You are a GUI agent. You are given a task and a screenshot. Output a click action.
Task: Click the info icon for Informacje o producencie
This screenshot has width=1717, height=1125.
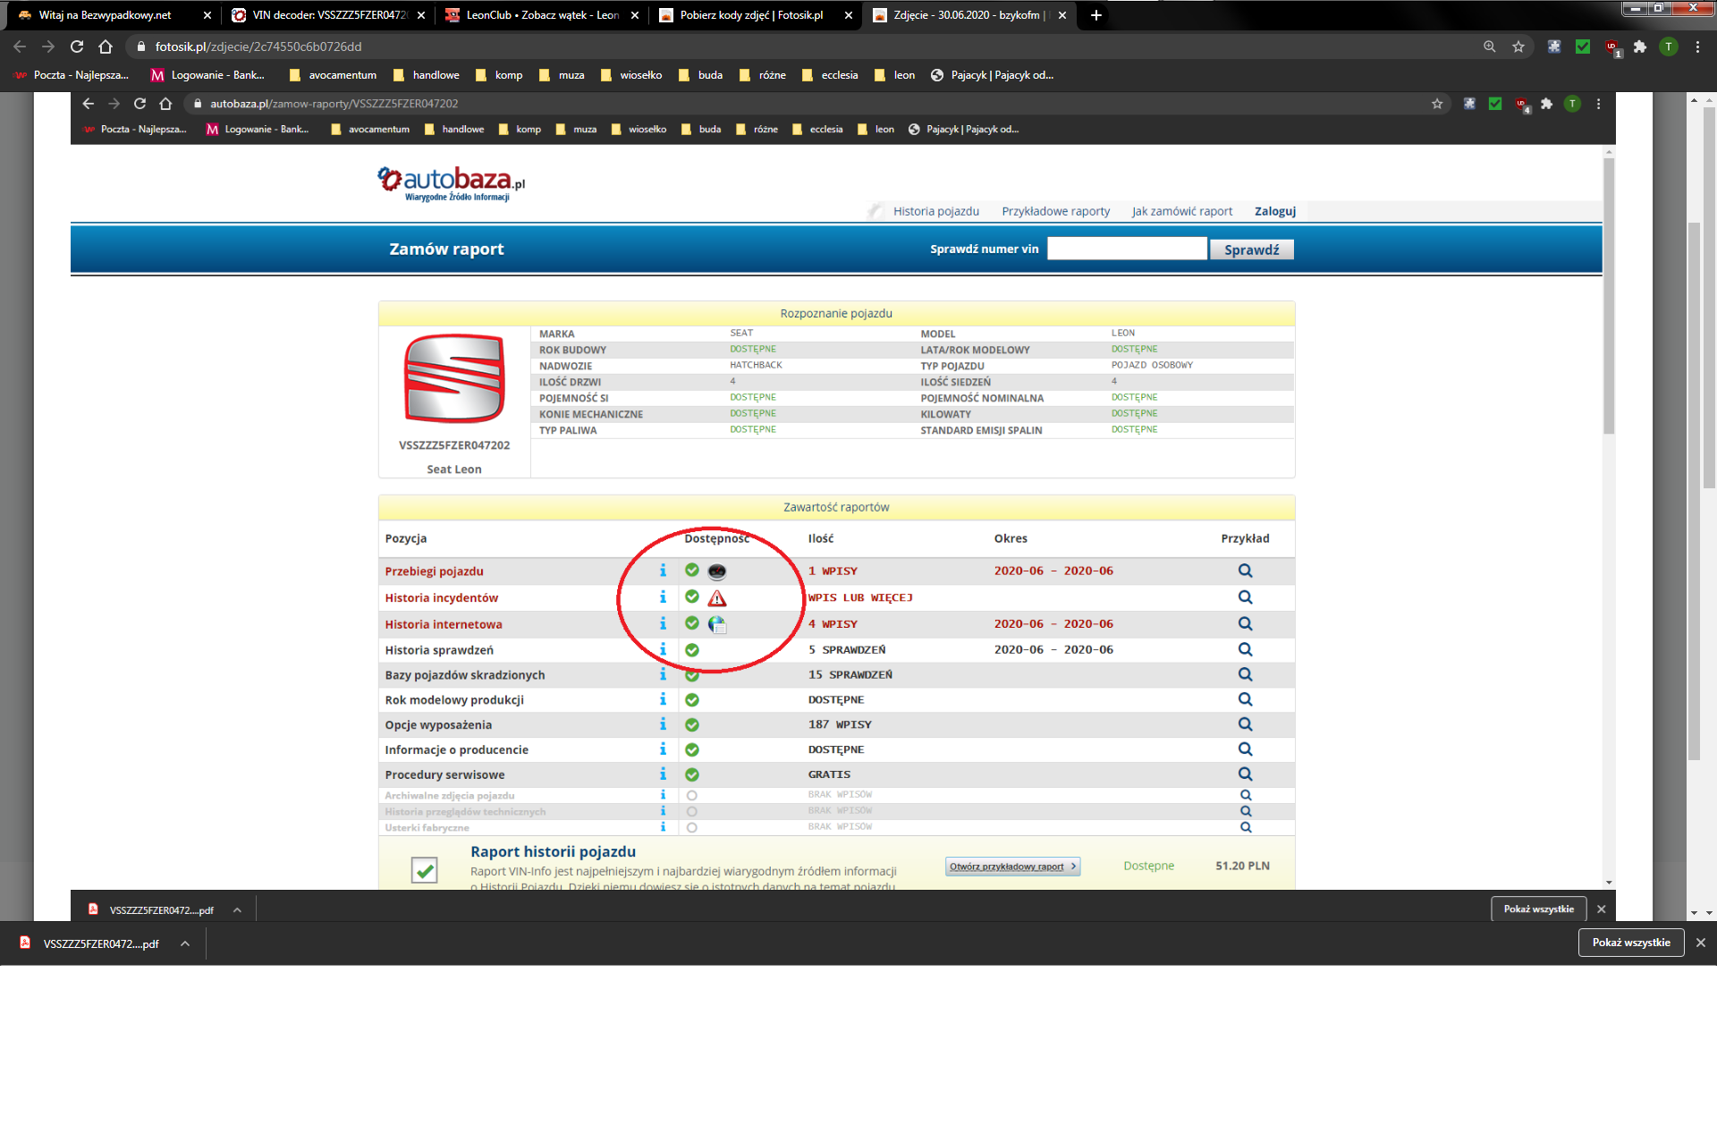663,749
